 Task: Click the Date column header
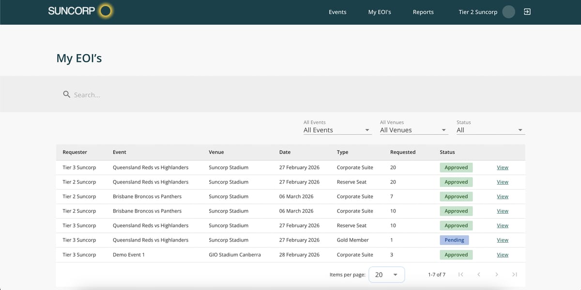pos(285,152)
